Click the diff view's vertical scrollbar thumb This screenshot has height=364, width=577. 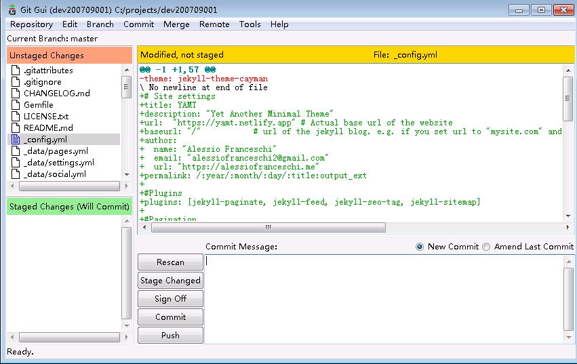(568, 98)
